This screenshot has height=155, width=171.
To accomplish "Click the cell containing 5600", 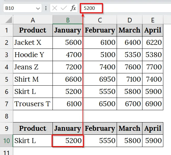I will 68,43.
